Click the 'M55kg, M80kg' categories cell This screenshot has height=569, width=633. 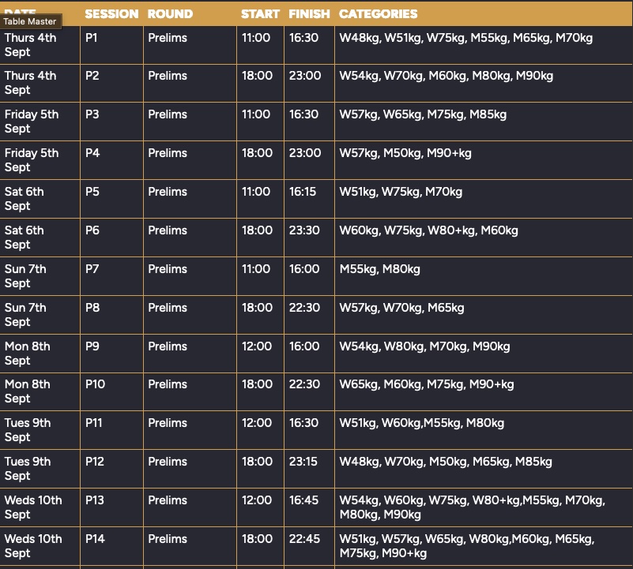(x=379, y=269)
